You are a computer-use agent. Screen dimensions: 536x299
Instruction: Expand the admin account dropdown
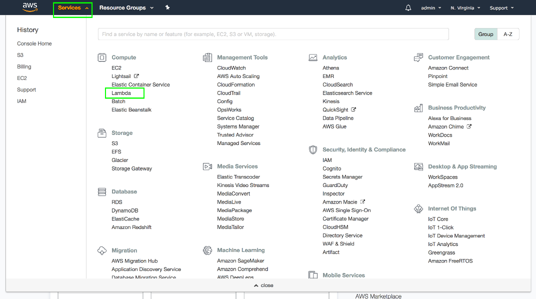click(431, 8)
